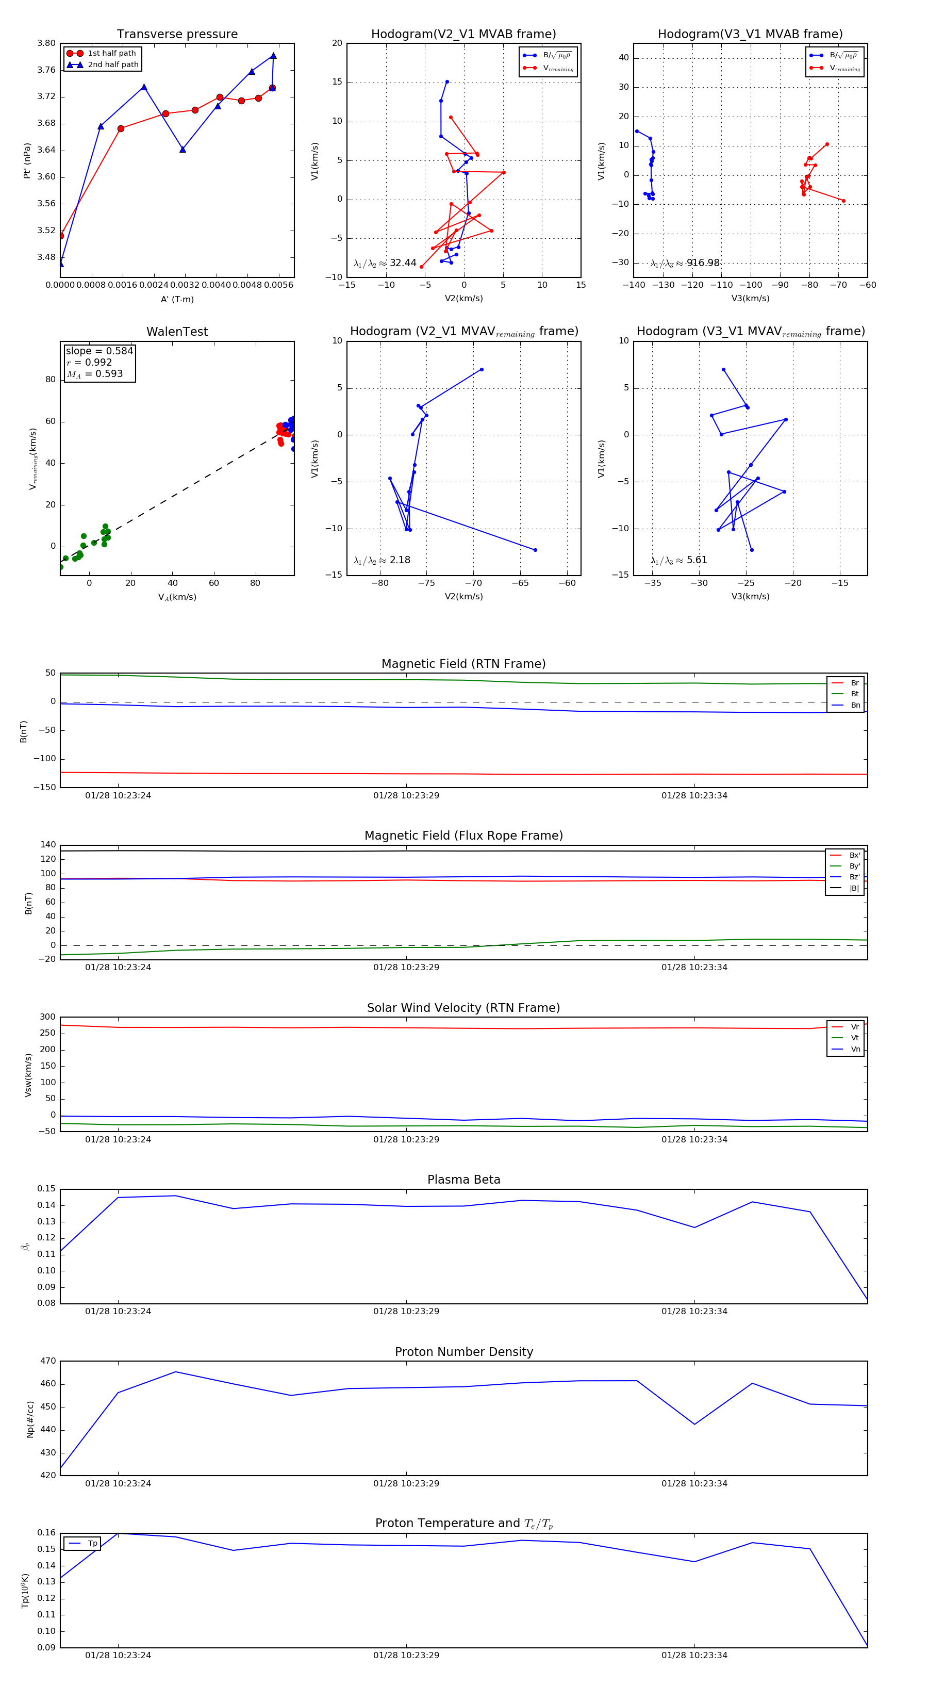Click the 'slope = 0.584' text
Image resolution: width=928 pixels, height=1702 pixels.
(99, 351)
